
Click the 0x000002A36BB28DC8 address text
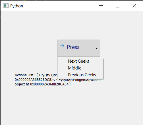click(33, 80)
